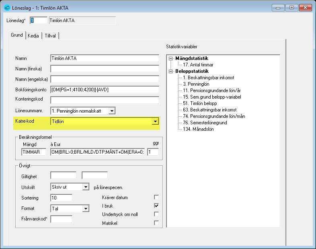Open the Katre-kod dropdown

tap(155, 121)
